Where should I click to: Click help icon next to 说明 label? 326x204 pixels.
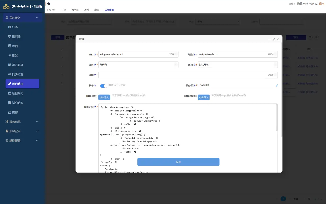[x=95, y=75]
